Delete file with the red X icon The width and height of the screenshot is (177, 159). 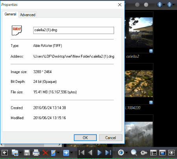point(45,153)
